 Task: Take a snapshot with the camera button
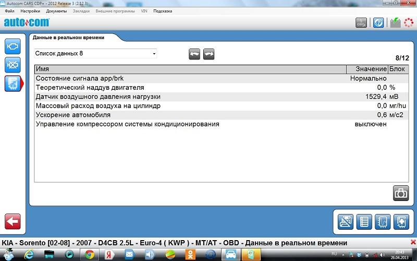tap(401, 193)
